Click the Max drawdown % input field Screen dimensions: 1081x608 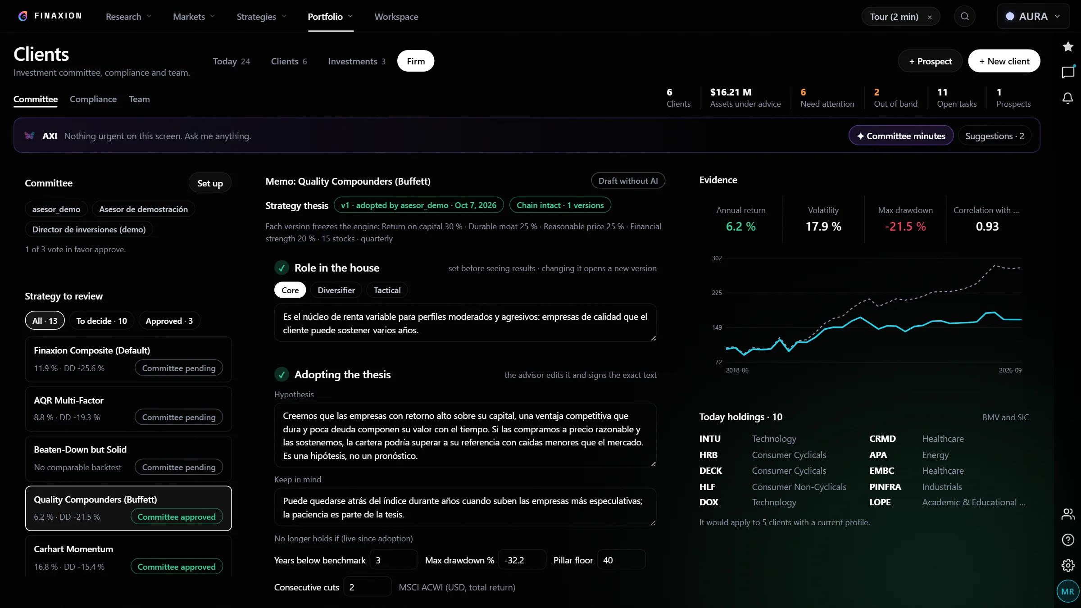(x=522, y=560)
